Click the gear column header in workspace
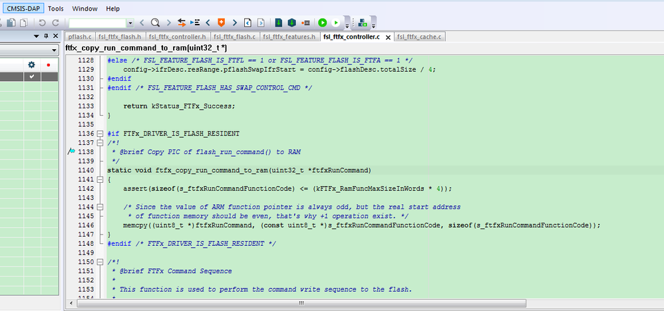 pyautogui.click(x=32, y=64)
